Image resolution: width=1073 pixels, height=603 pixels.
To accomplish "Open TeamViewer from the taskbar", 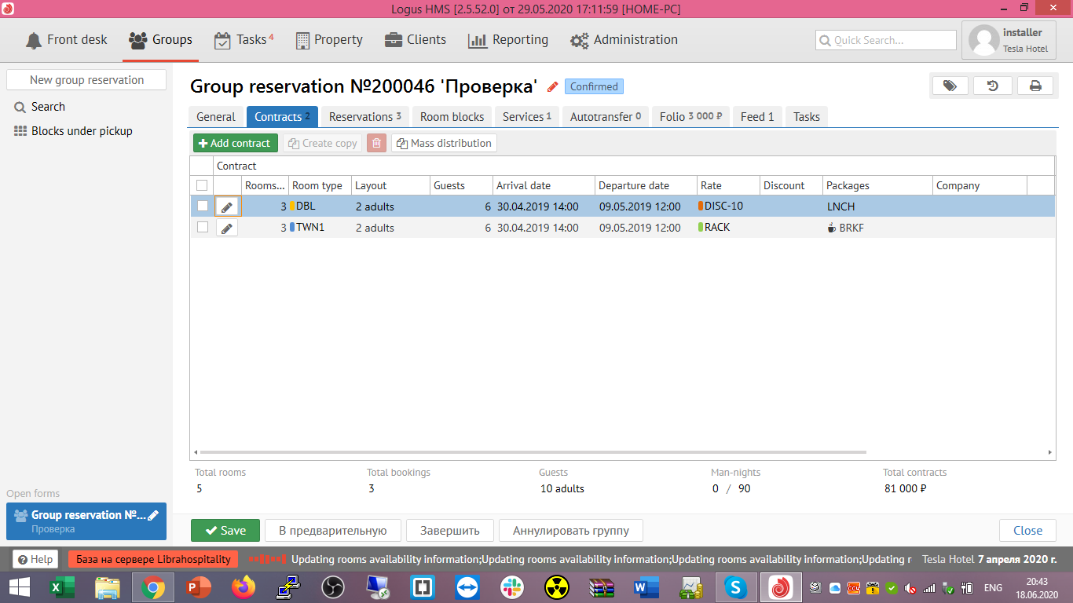I will (x=467, y=587).
